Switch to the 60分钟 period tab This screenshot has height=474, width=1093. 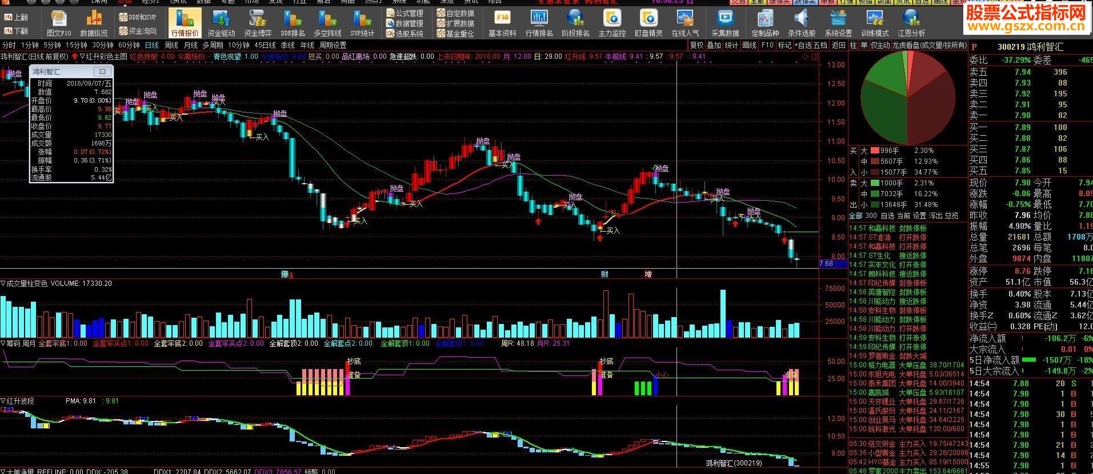(x=129, y=45)
